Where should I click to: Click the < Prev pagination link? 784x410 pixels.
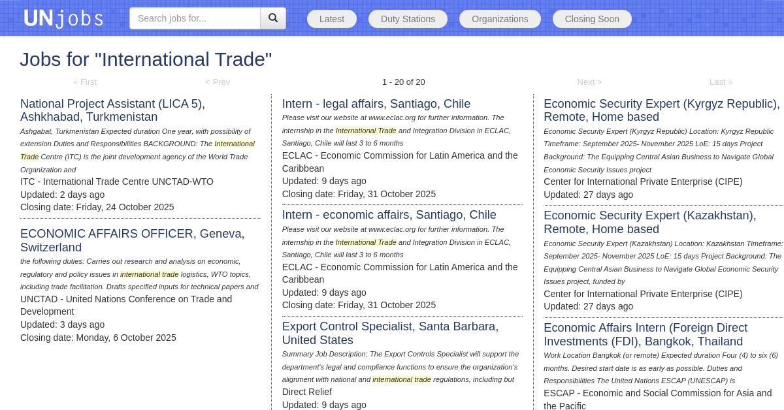pos(218,82)
